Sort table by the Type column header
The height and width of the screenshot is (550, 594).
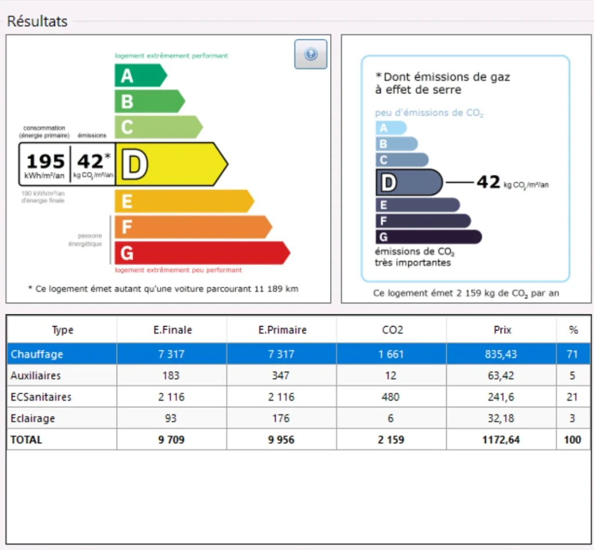pyautogui.click(x=62, y=330)
